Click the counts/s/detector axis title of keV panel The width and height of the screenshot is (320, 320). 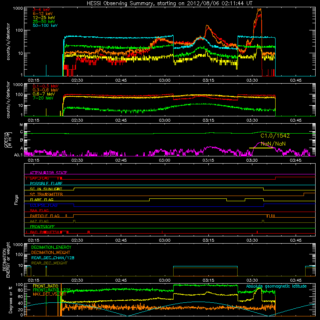(x=8, y=42)
